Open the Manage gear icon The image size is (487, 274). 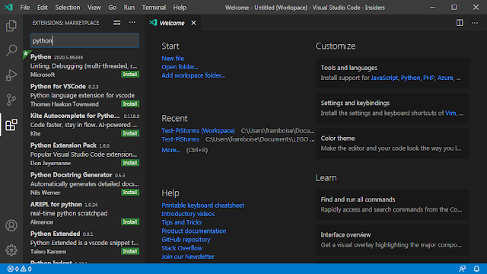click(x=11, y=250)
